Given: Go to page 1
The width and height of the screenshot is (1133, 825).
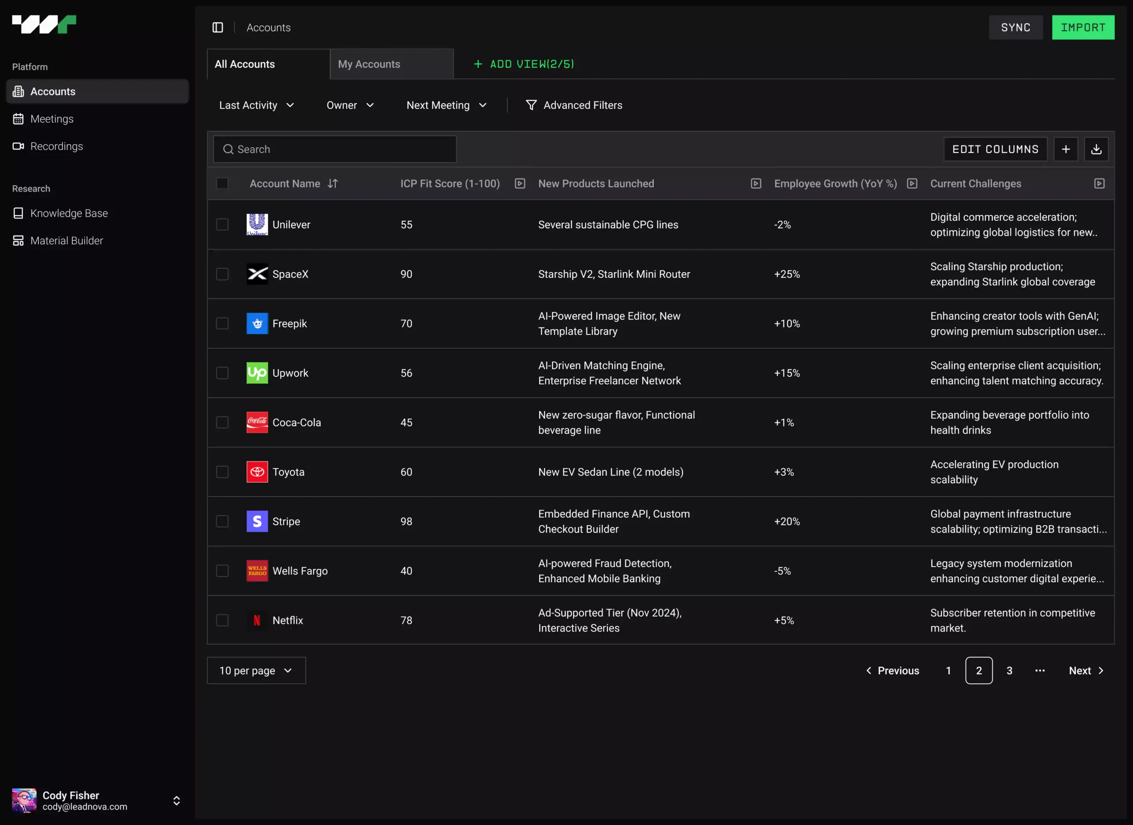Looking at the screenshot, I should (x=948, y=671).
